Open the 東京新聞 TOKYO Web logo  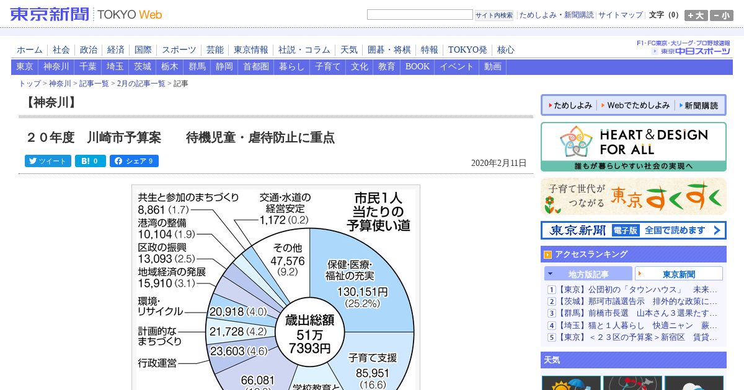click(x=86, y=14)
